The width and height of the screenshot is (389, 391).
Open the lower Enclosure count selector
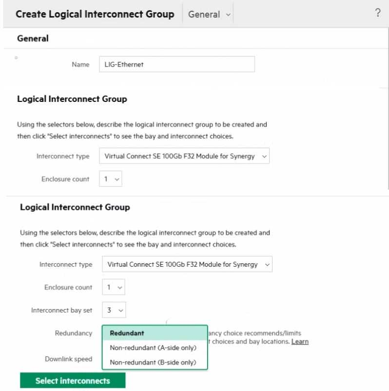coord(114,287)
